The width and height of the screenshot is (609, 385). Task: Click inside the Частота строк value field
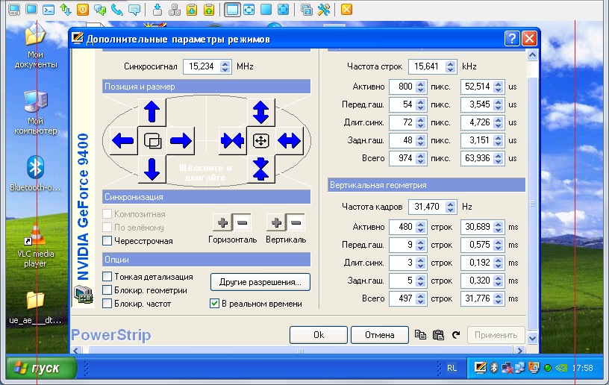pos(427,66)
